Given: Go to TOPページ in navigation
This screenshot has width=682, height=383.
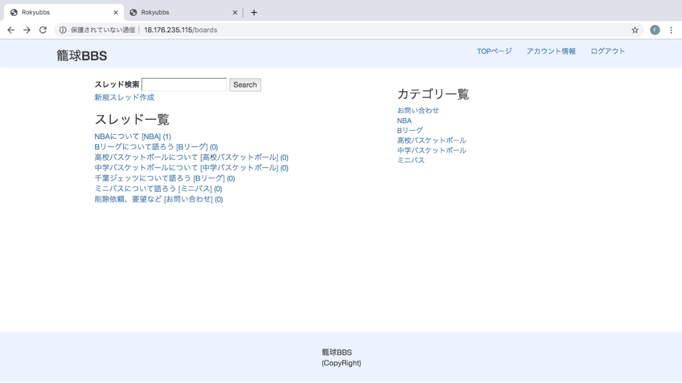Looking at the screenshot, I should [x=494, y=51].
